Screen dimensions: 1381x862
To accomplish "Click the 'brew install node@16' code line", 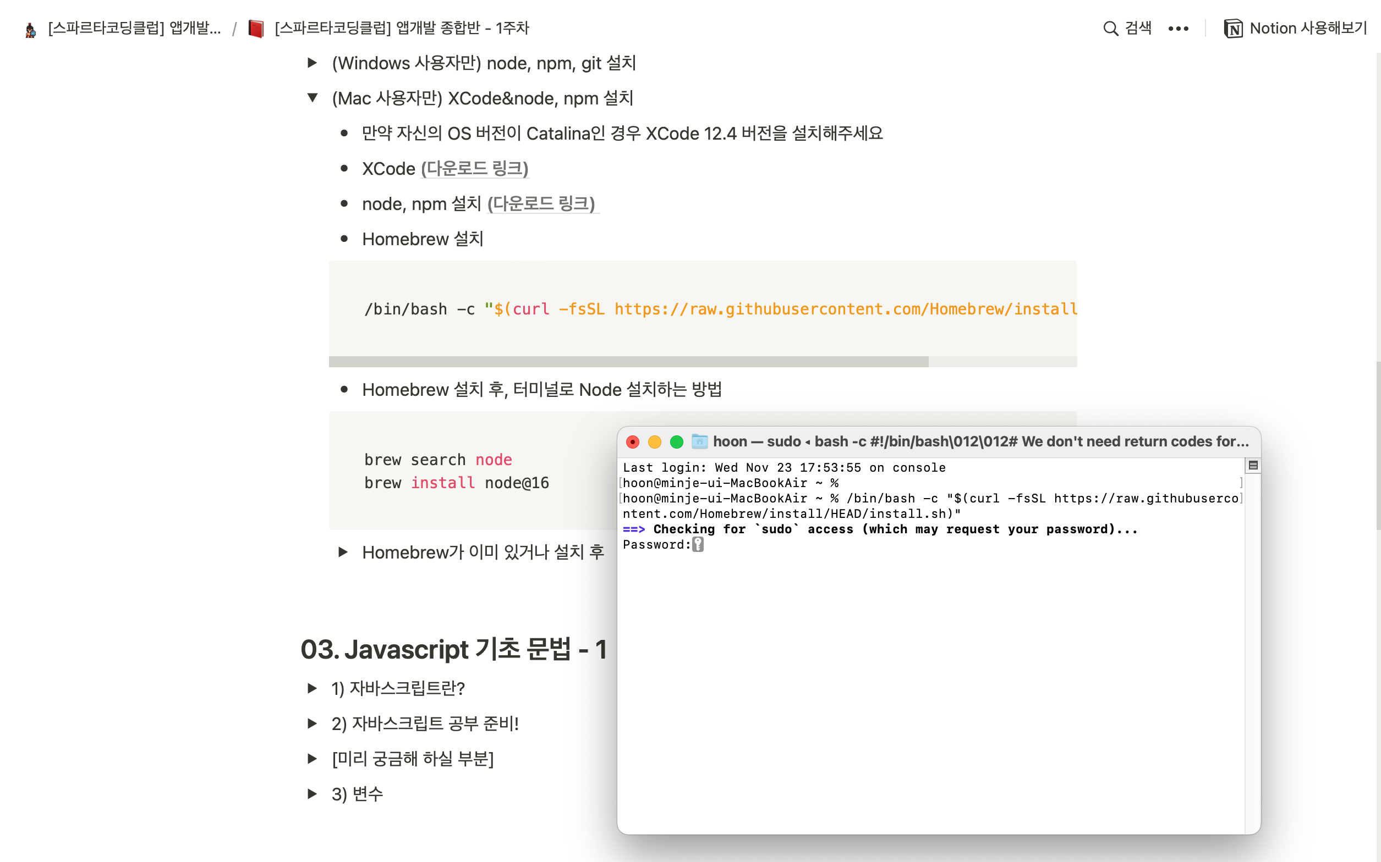I will coord(456,483).
